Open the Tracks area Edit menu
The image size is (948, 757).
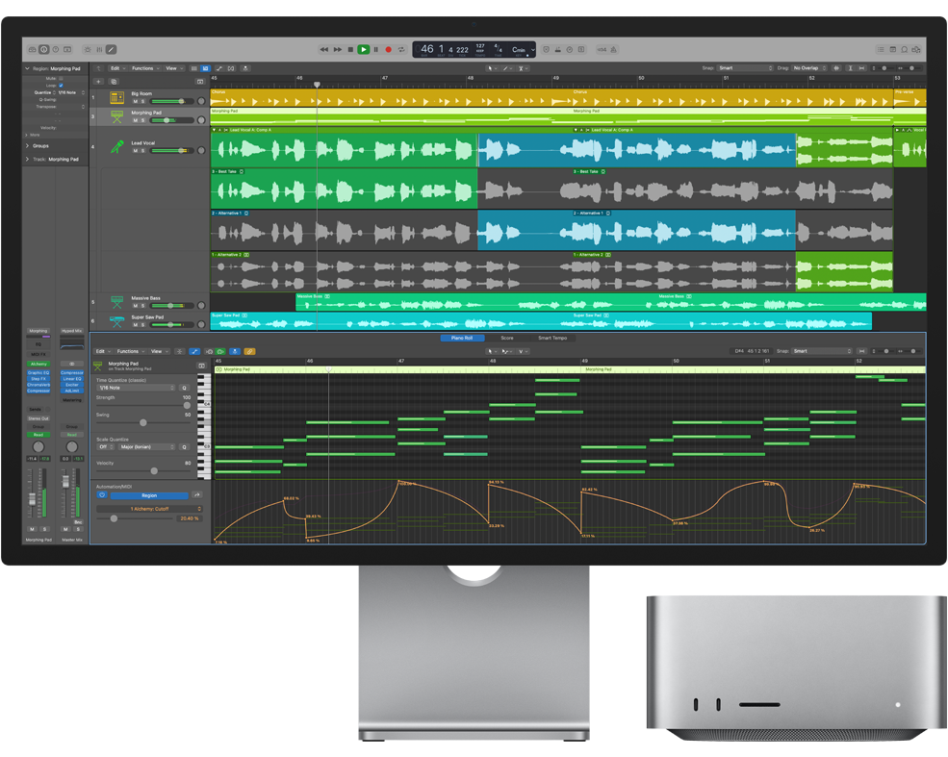pos(116,68)
